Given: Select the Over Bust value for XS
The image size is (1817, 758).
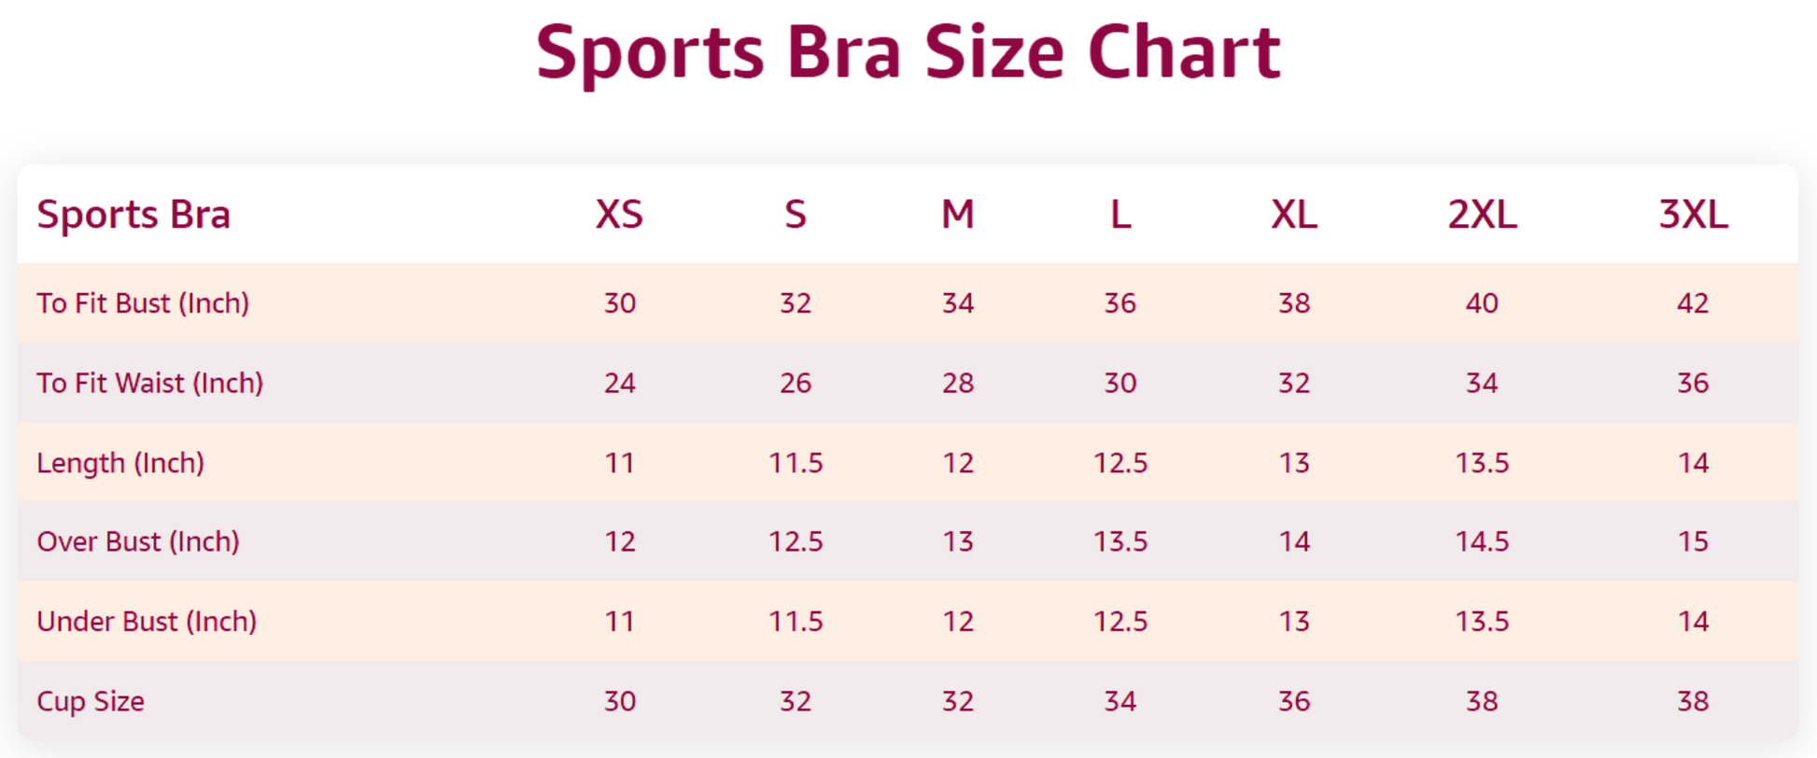Looking at the screenshot, I should click(x=620, y=541).
